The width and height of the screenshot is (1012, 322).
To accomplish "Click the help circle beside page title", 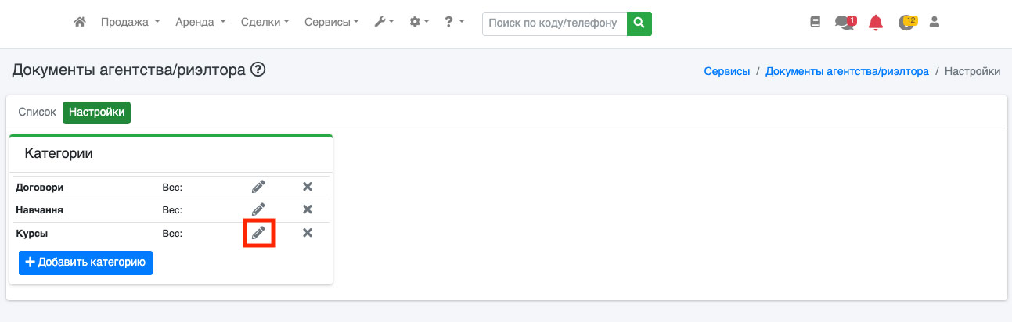I will coord(258,70).
